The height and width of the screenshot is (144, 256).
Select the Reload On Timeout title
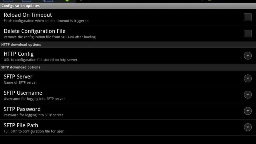[x=28, y=15]
